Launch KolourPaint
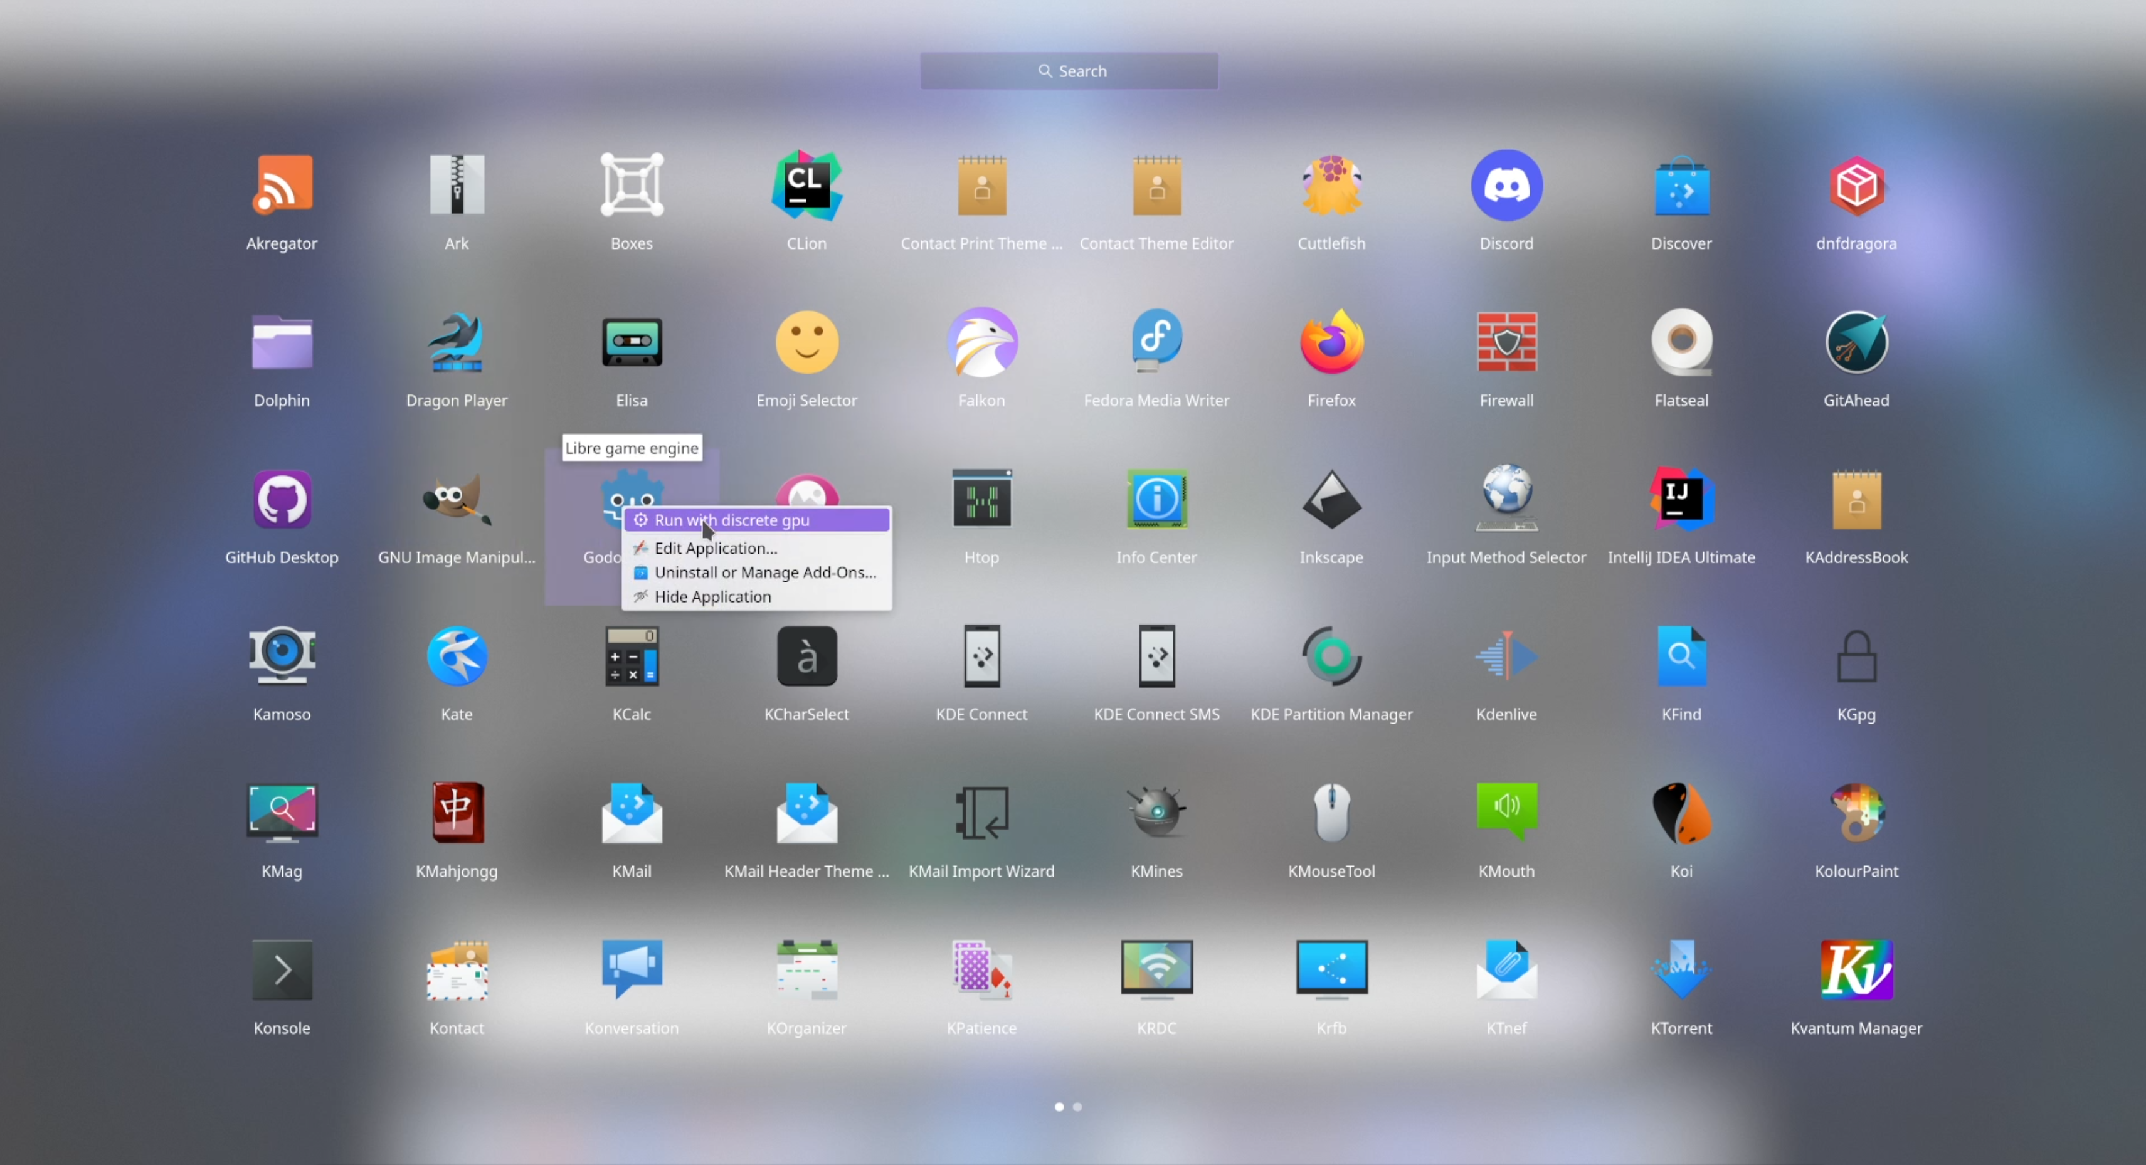Viewport: 2146px width, 1165px height. [1856, 814]
